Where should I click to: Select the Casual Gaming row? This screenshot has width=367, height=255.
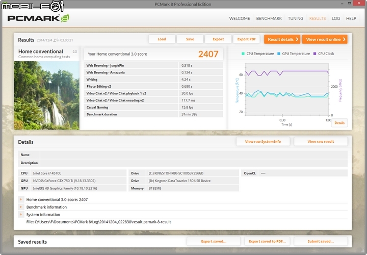[x=153, y=107]
